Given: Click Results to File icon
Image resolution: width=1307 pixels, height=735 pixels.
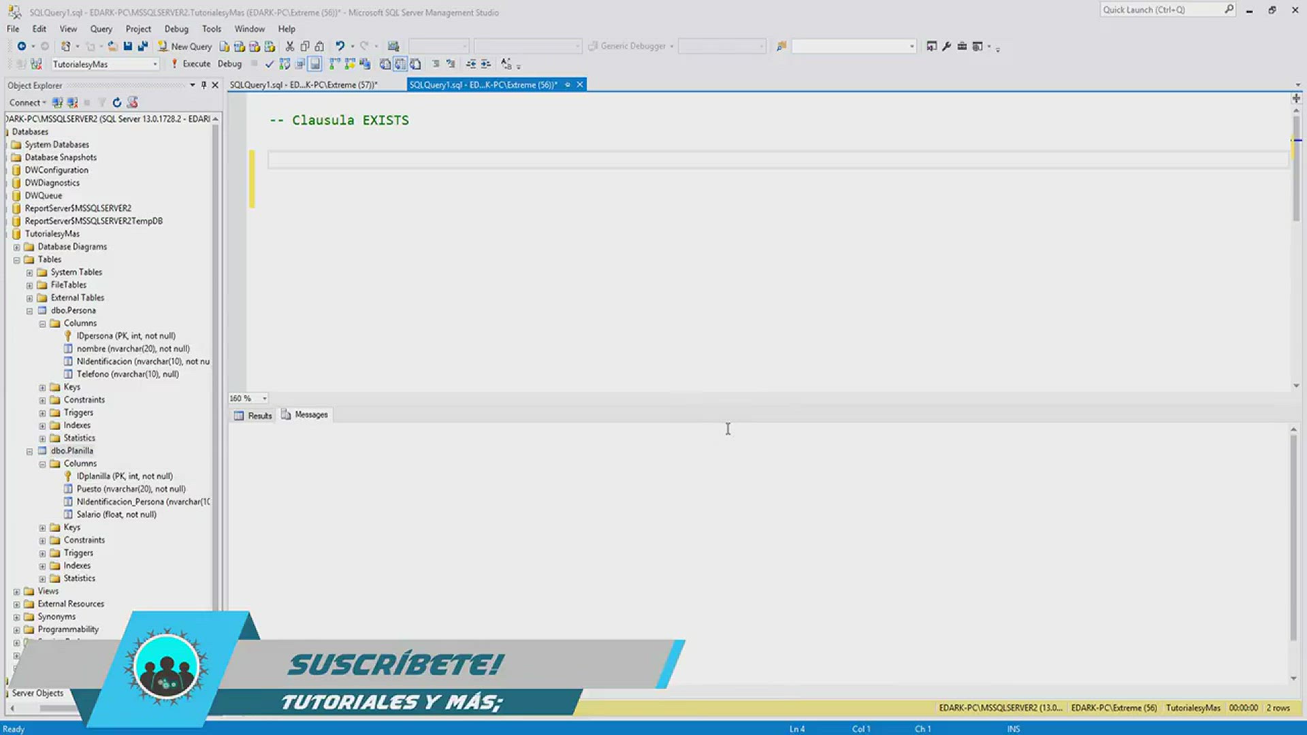Looking at the screenshot, I should coord(415,64).
